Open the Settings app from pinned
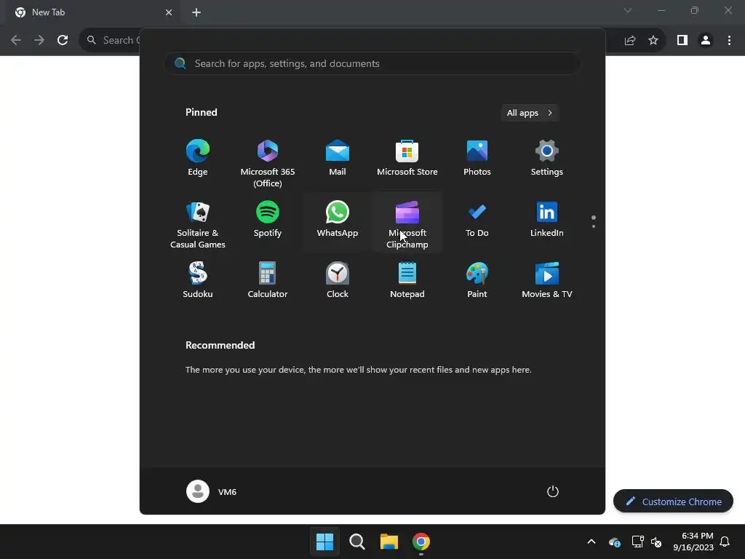The image size is (745, 559). 547,158
